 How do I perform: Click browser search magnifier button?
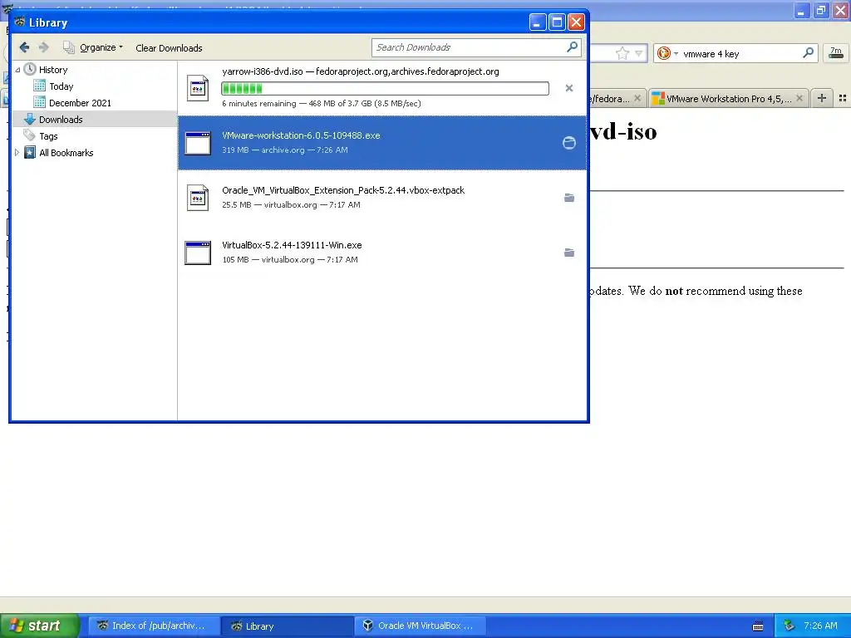(x=808, y=53)
